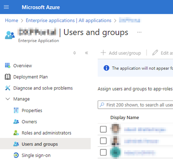Focus the First 200 shown search box
Image resolution: width=173 pixels, height=159 pixels.
[135, 105]
